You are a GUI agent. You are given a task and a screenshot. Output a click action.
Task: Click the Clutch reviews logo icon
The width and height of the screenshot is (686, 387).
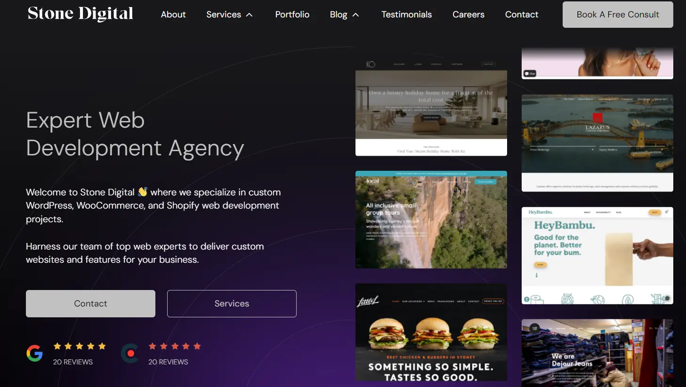coord(129,353)
